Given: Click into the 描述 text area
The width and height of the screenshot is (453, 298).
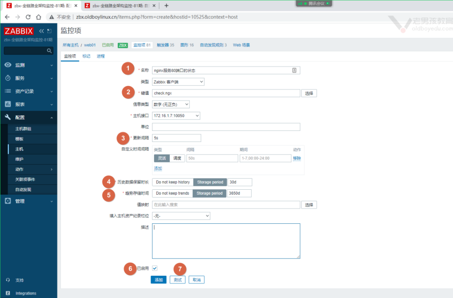Looking at the screenshot, I should point(226,241).
